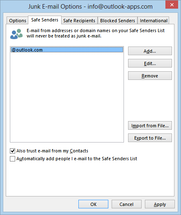This screenshot has height=215, width=181.
Task: Go to the Blocked Senders tab
Action: pos(117,21)
